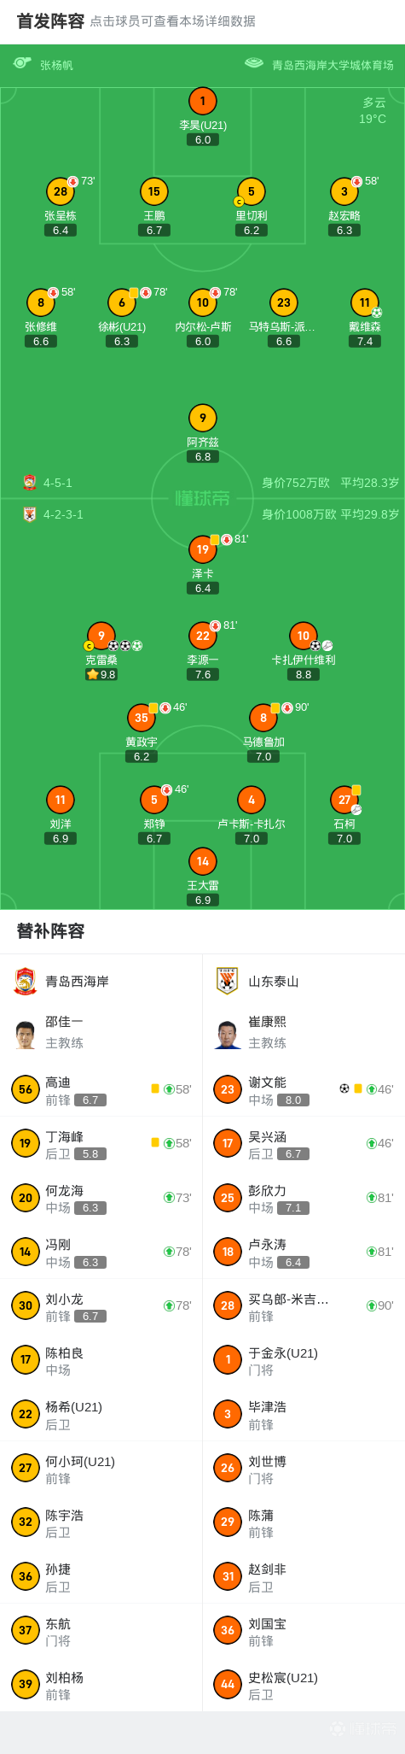Open 山东泰山 team crest in substitutes list
The width and height of the screenshot is (405, 1754).
pos(228,981)
